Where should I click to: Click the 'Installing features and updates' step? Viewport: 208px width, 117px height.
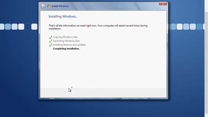(x=69, y=45)
